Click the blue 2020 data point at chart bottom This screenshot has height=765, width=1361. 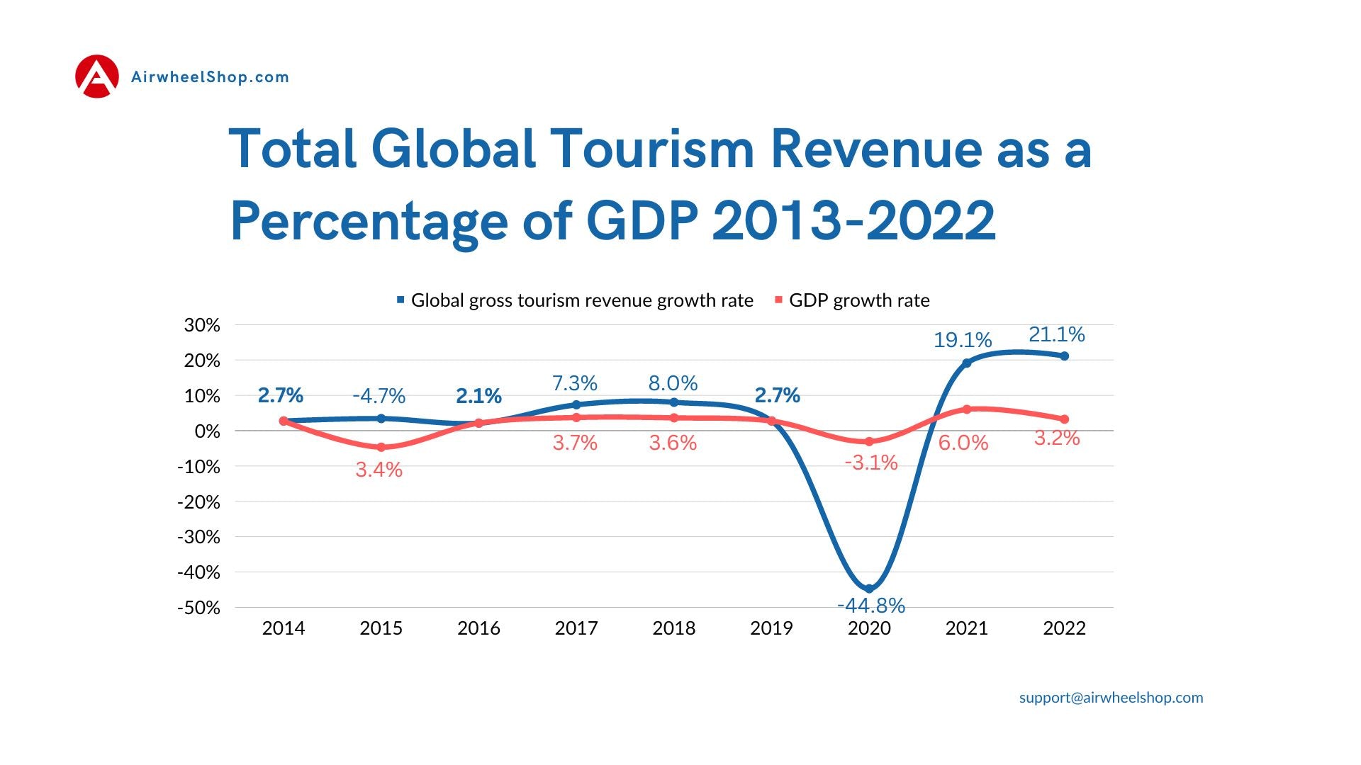point(869,589)
